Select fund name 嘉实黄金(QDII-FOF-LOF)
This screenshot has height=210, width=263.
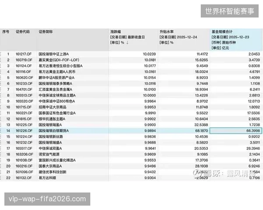point(59,60)
